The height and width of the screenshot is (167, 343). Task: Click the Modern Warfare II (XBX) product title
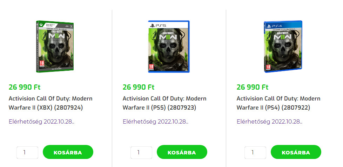[51, 103]
